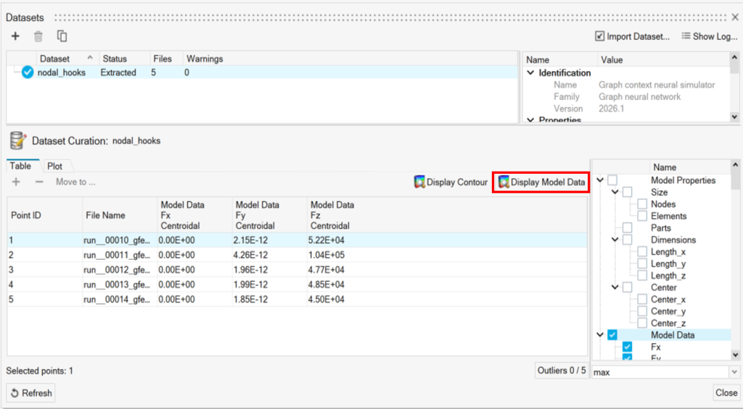Check the Center_z checkbox
Image resolution: width=743 pixels, height=409 pixels.
(642, 323)
